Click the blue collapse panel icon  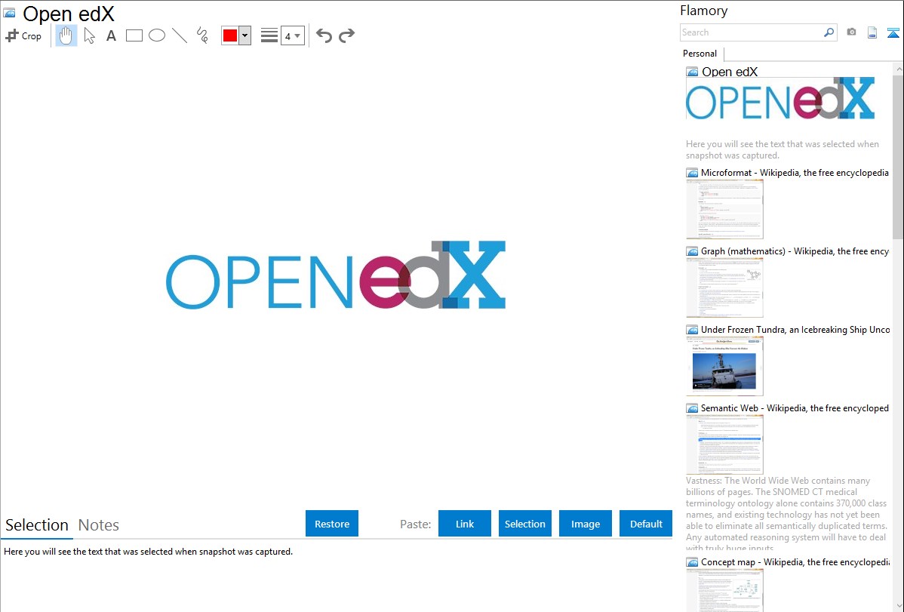click(x=893, y=32)
